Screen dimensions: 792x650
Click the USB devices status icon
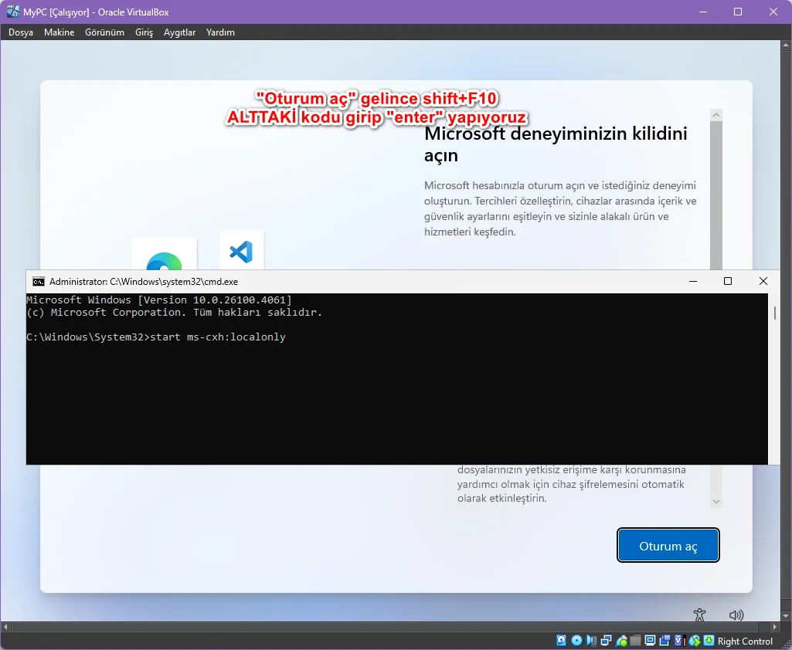(x=621, y=641)
